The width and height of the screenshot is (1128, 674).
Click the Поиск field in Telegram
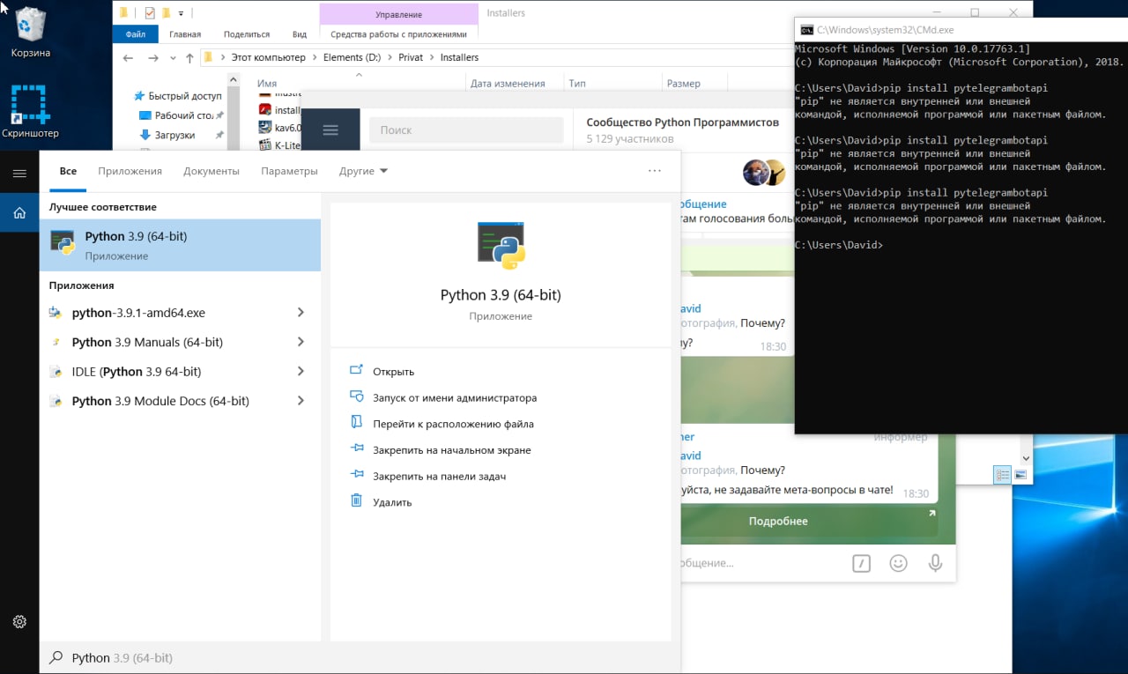click(466, 130)
